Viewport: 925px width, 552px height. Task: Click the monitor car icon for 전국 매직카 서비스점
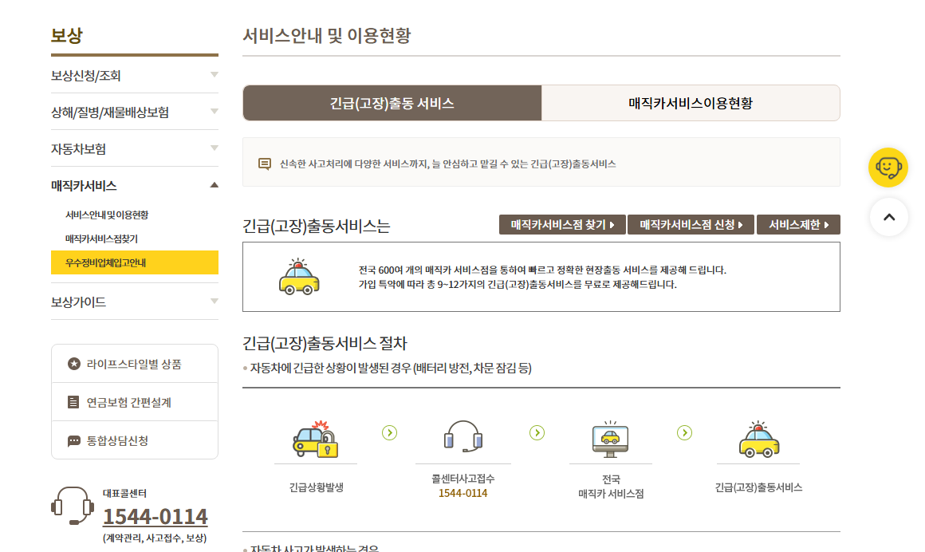click(x=611, y=440)
